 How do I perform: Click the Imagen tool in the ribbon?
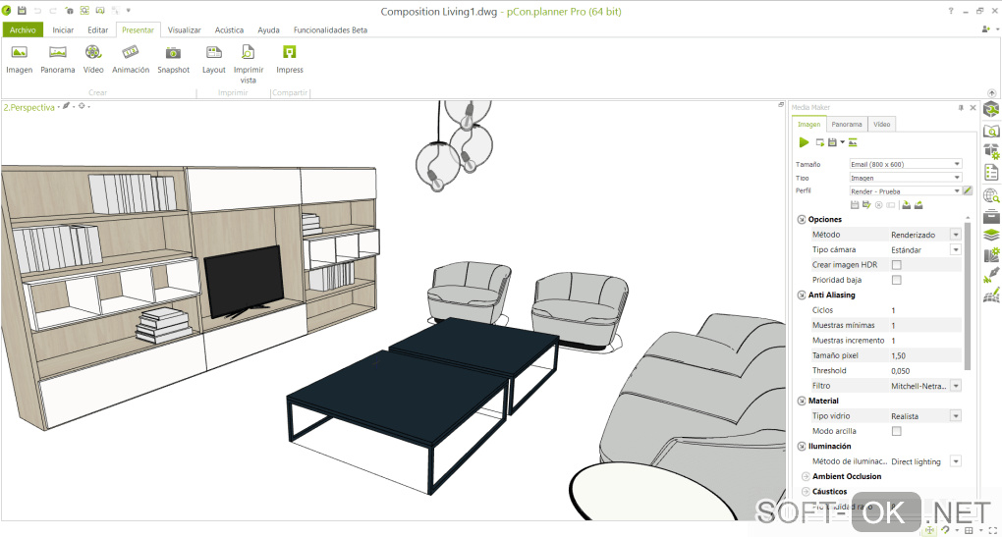(20, 59)
